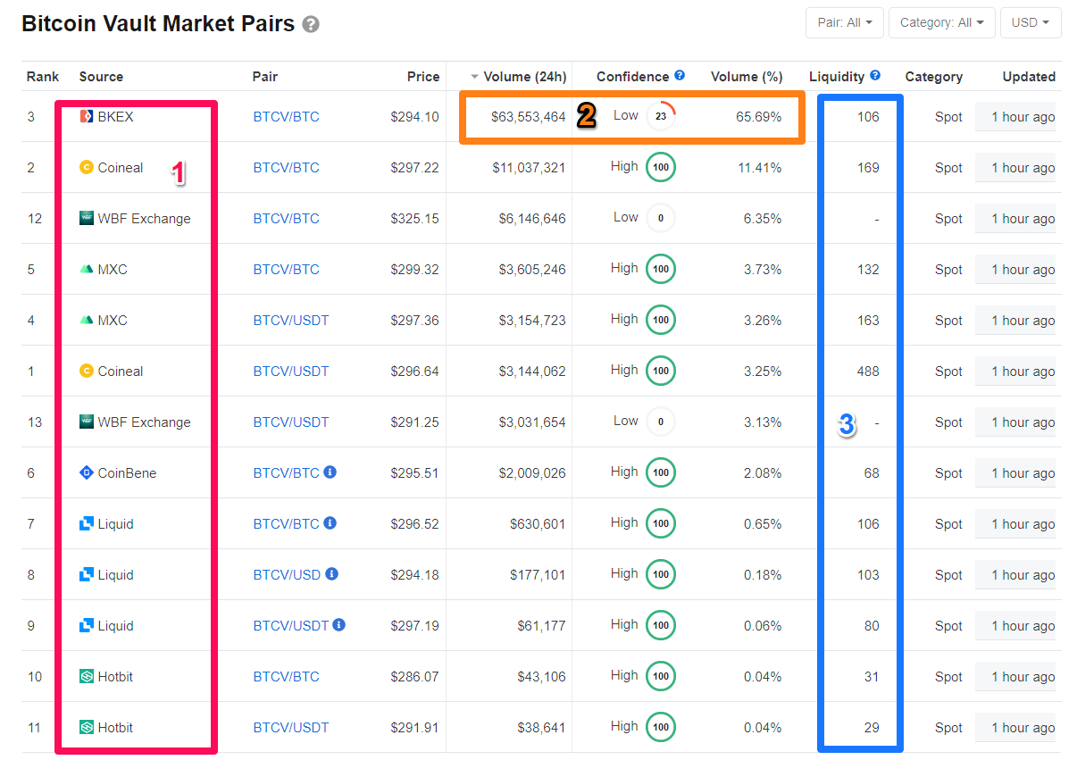
Task: Click info icon beside CoinBene BTCV/BTC pair
Action: [330, 472]
